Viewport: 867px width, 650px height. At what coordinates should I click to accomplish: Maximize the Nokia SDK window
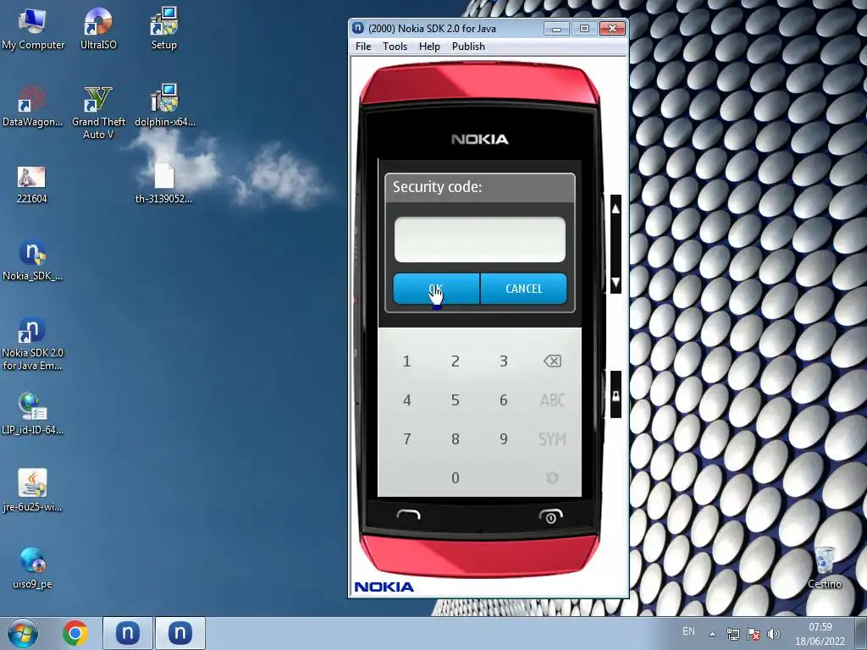584,29
